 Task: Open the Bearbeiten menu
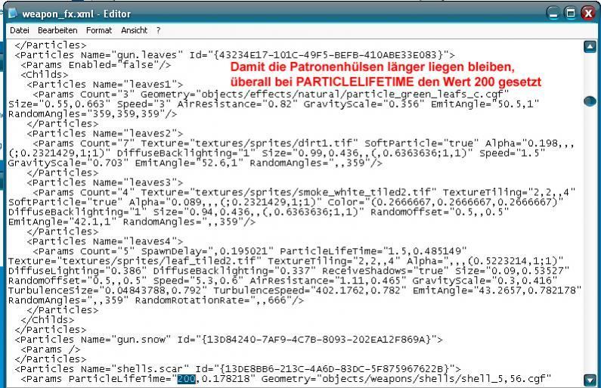click(57, 30)
